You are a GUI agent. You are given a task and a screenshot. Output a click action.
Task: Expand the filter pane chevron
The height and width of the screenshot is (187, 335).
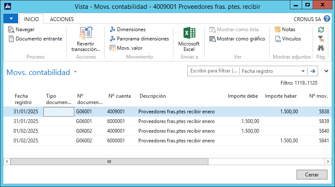coord(326,71)
